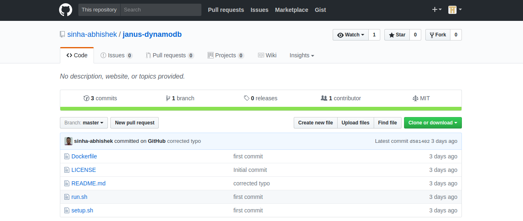523x221 pixels.
Task: Click the file icon next to Dockerfile
Action: (x=67, y=156)
